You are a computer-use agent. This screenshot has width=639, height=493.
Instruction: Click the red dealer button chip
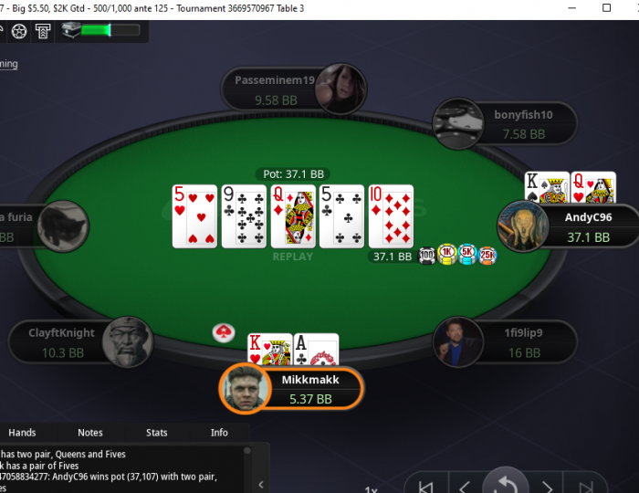[x=224, y=333]
